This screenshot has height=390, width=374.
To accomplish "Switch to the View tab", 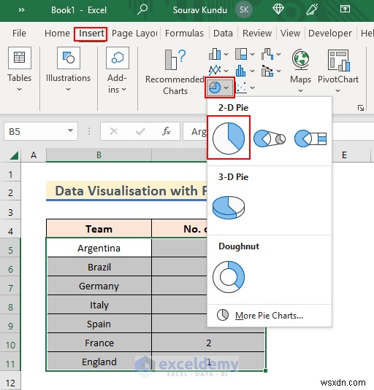I will pos(290,34).
